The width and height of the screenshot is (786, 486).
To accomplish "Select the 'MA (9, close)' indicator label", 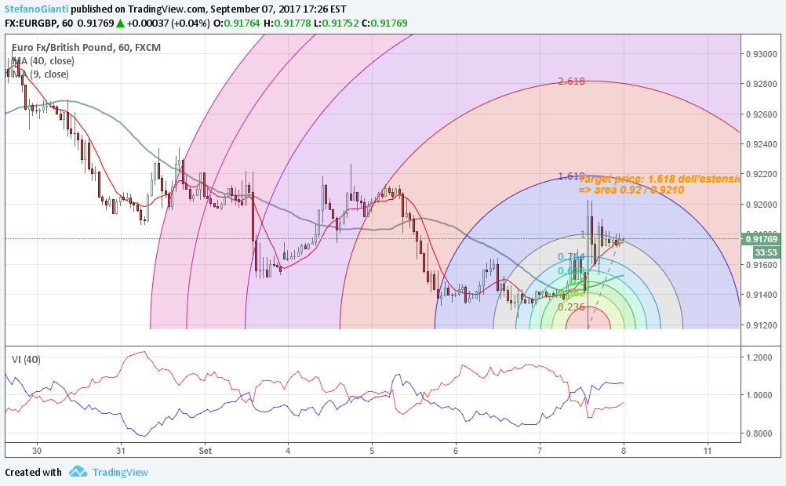I will (40, 74).
